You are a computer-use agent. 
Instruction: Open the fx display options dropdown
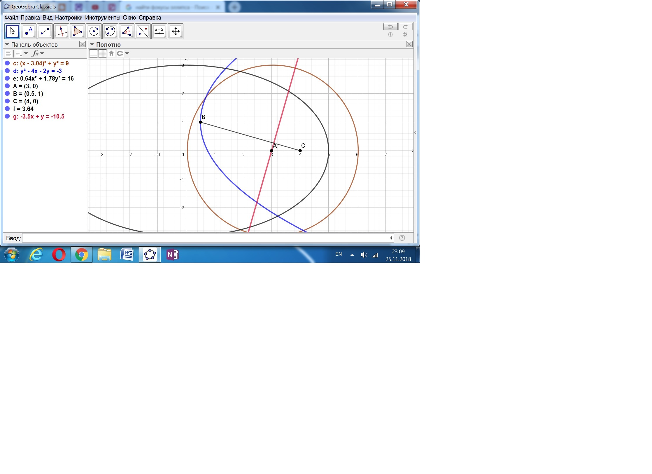[38, 53]
